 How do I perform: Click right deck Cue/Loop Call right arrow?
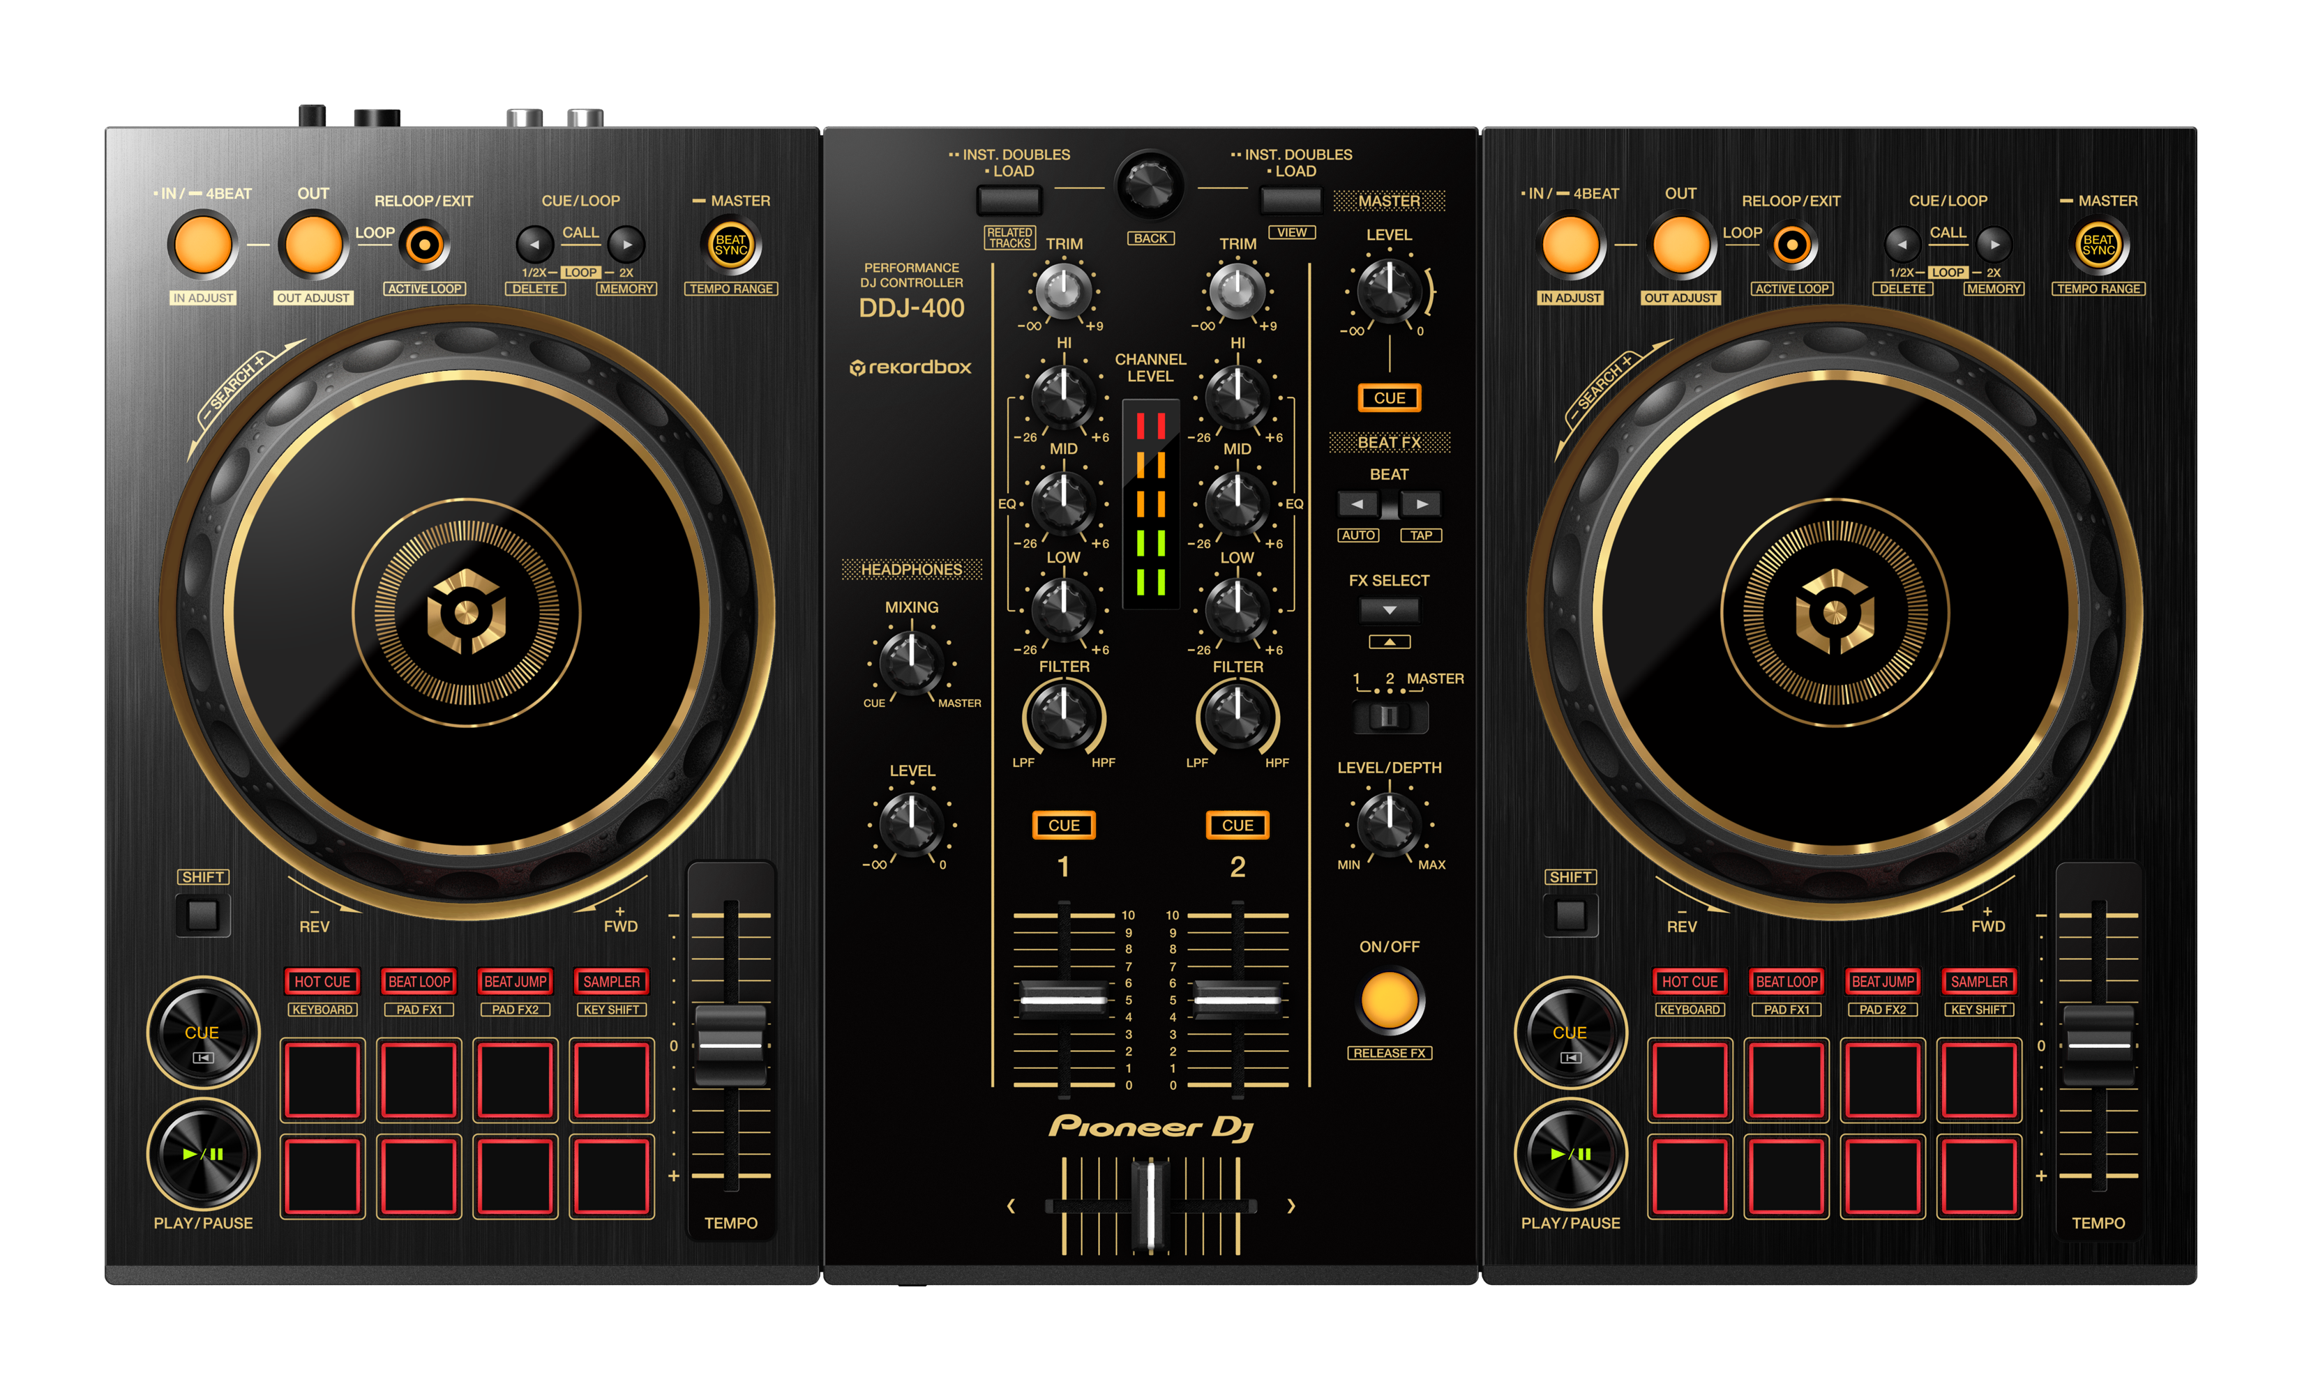[x=1994, y=245]
